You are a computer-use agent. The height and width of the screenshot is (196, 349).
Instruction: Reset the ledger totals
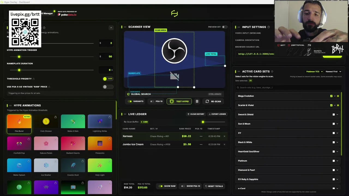[214, 186]
